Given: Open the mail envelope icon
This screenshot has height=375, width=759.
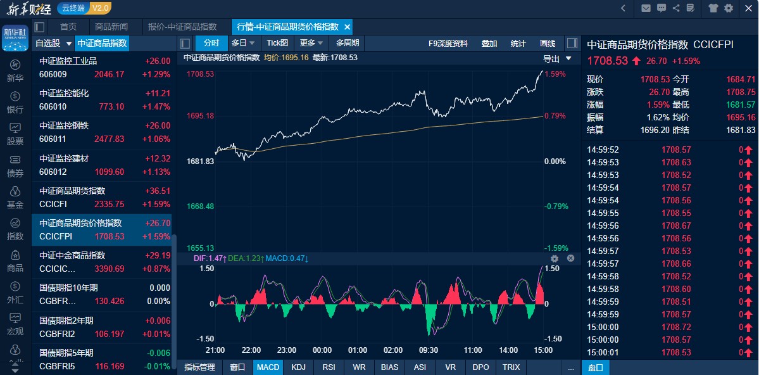Looking at the screenshot, I should pyautogui.click(x=646, y=8).
